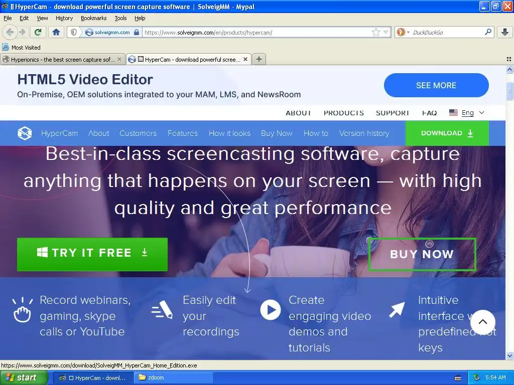Click the magnifier search icon
The image size is (514, 385).
click(x=488, y=32)
